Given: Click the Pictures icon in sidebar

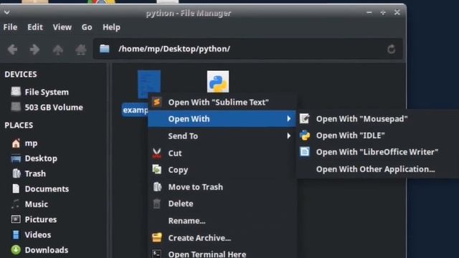Looking at the screenshot, I should [16, 219].
